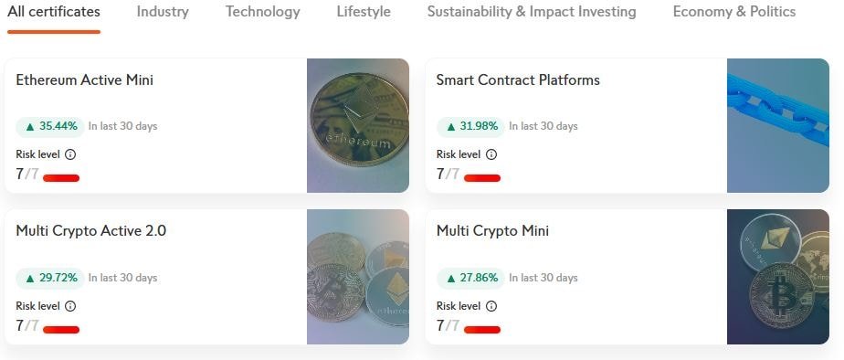Switch to the Economy & Politics tab

pos(734,12)
